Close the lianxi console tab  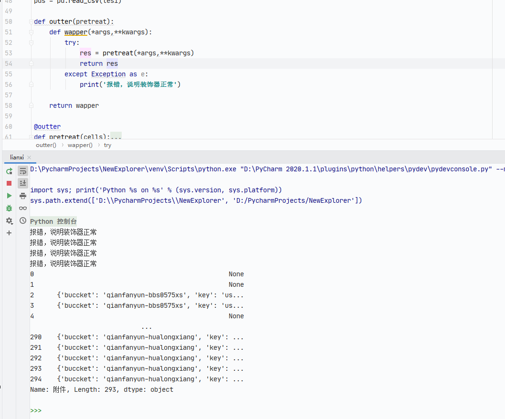pos(29,157)
